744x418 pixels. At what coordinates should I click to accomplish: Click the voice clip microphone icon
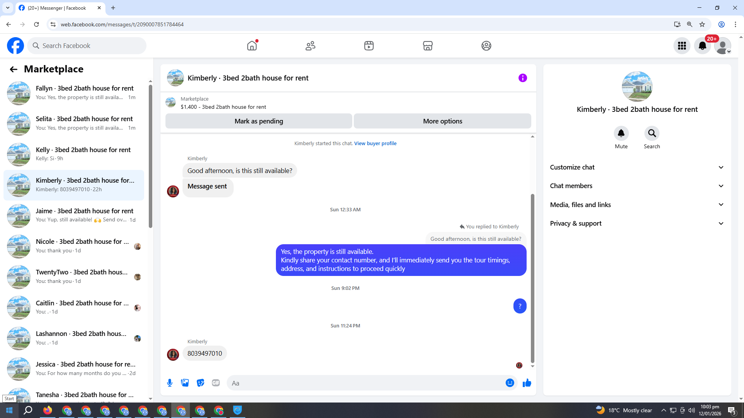point(170,383)
